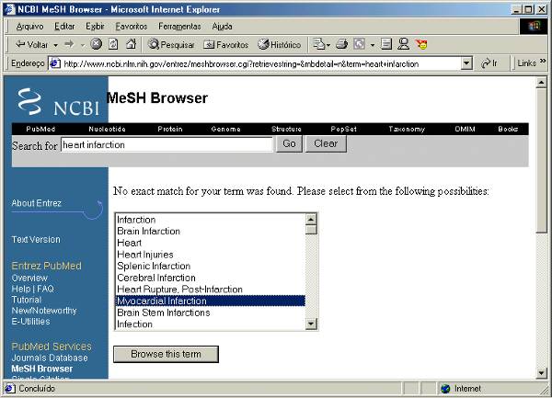Click the Browse this term button
Screen dimensions: 552x398
[x=166, y=354]
